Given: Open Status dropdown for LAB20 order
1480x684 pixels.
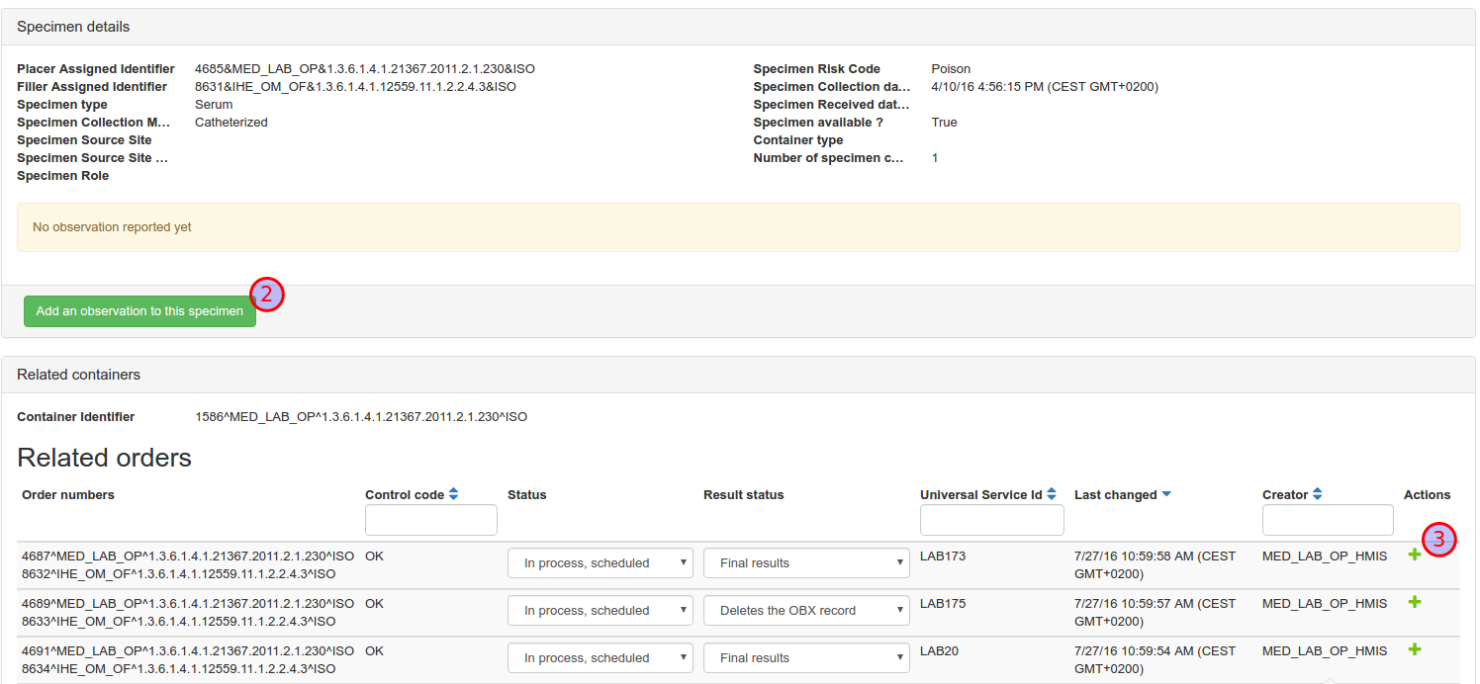Looking at the screenshot, I should [x=601, y=658].
